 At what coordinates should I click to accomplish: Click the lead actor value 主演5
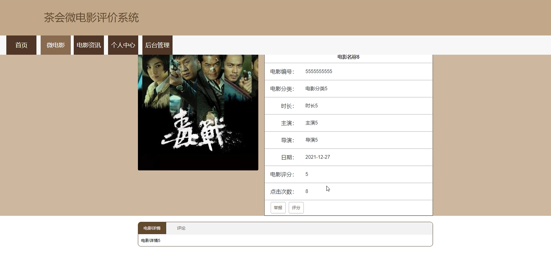point(312,123)
